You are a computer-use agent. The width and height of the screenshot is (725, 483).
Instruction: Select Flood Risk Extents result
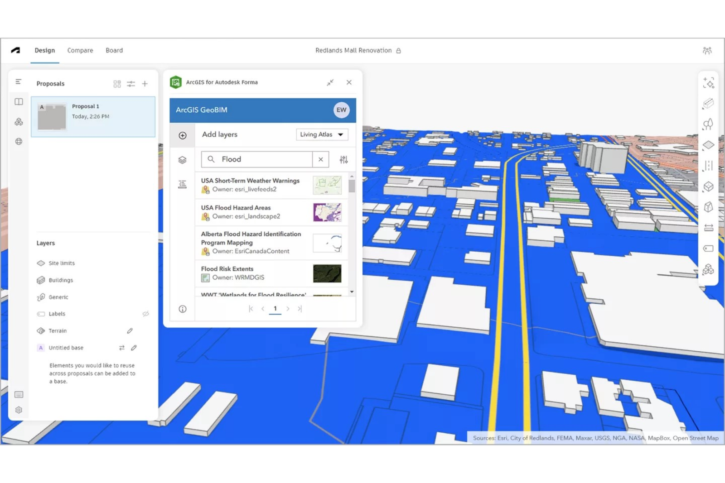coord(271,273)
